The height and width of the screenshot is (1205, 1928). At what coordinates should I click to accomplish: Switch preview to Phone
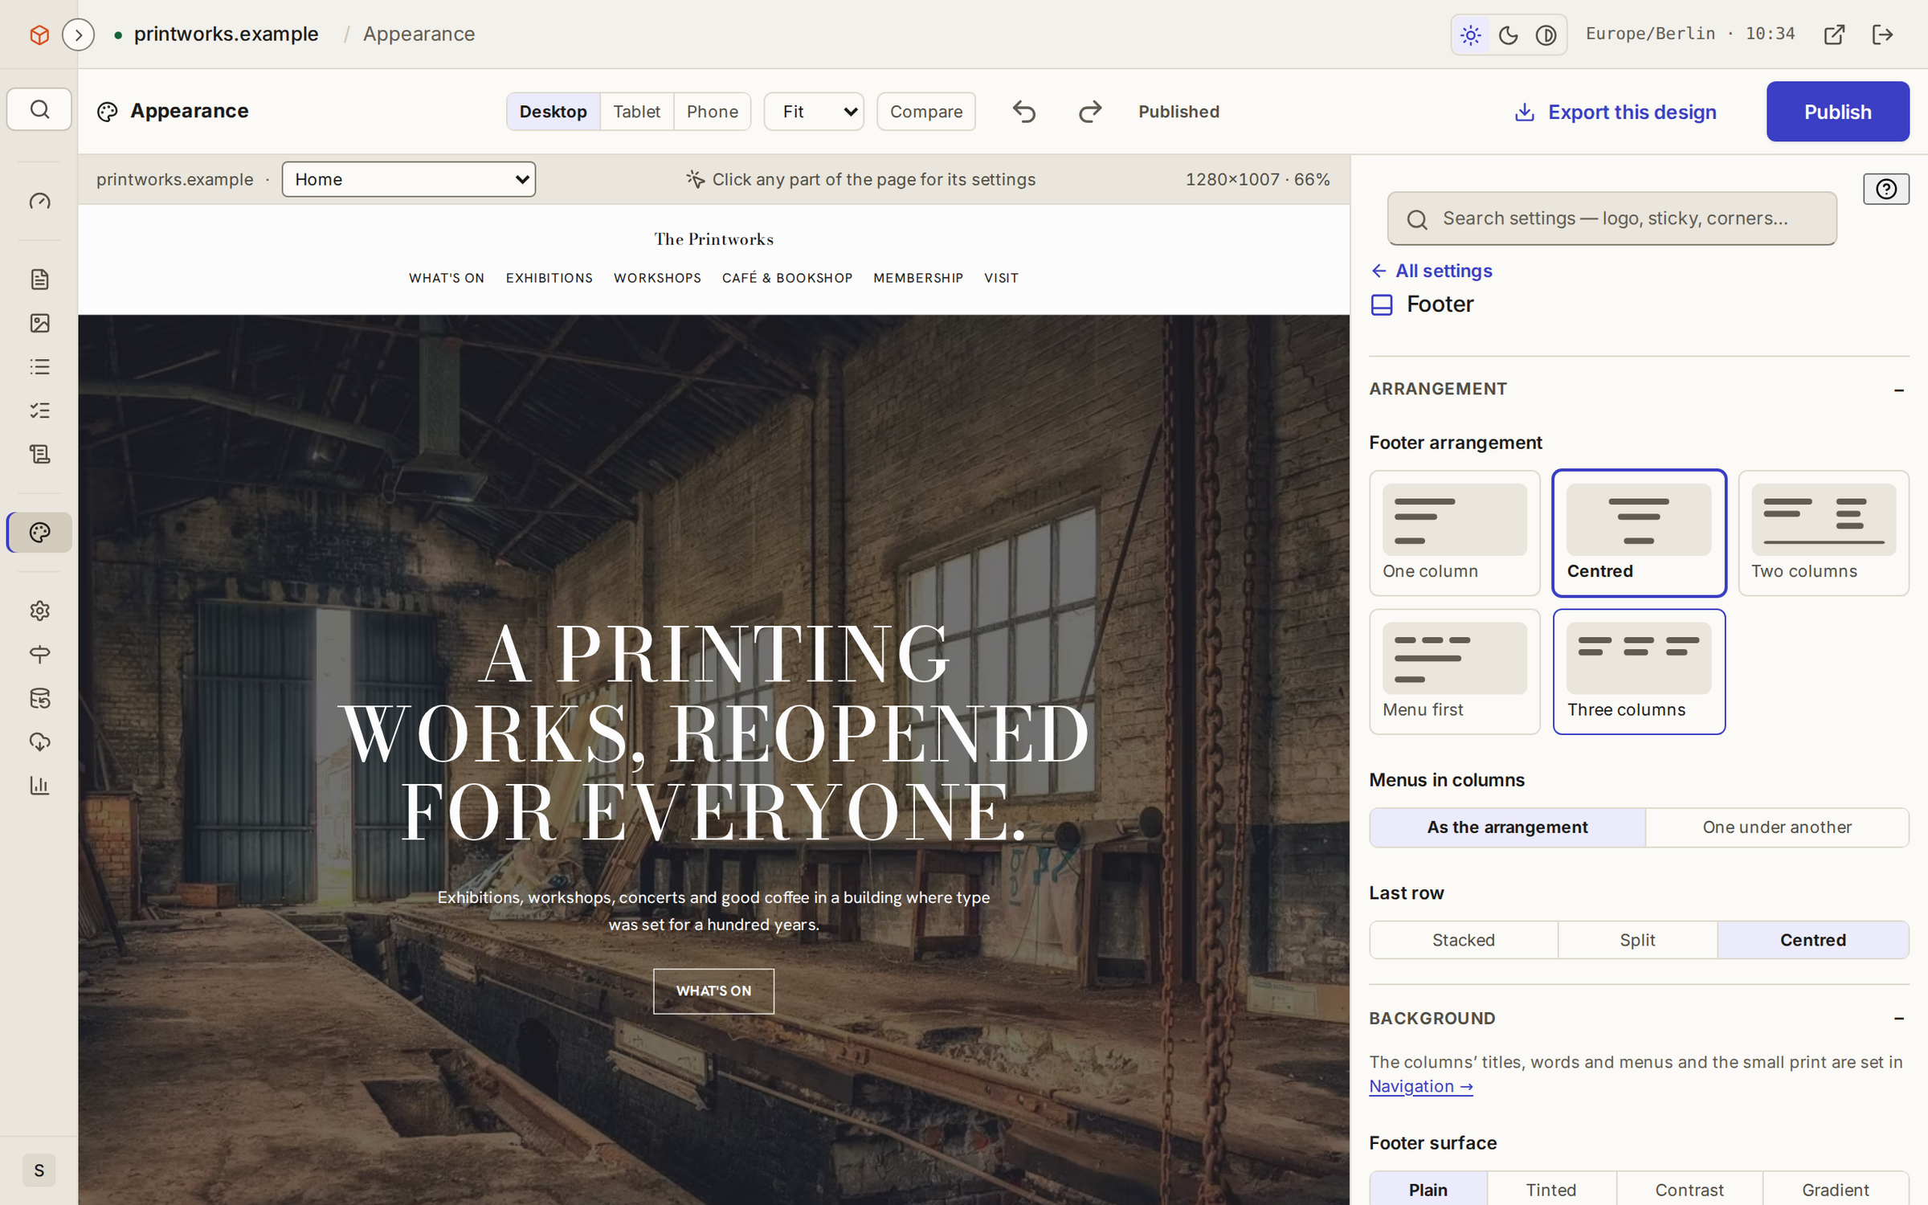pos(712,112)
